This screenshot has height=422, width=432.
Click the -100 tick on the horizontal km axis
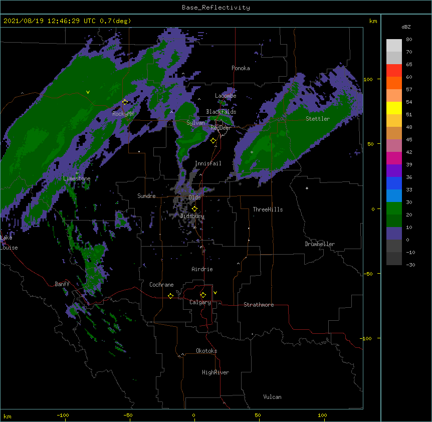pyautogui.click(x=63, y=415)
